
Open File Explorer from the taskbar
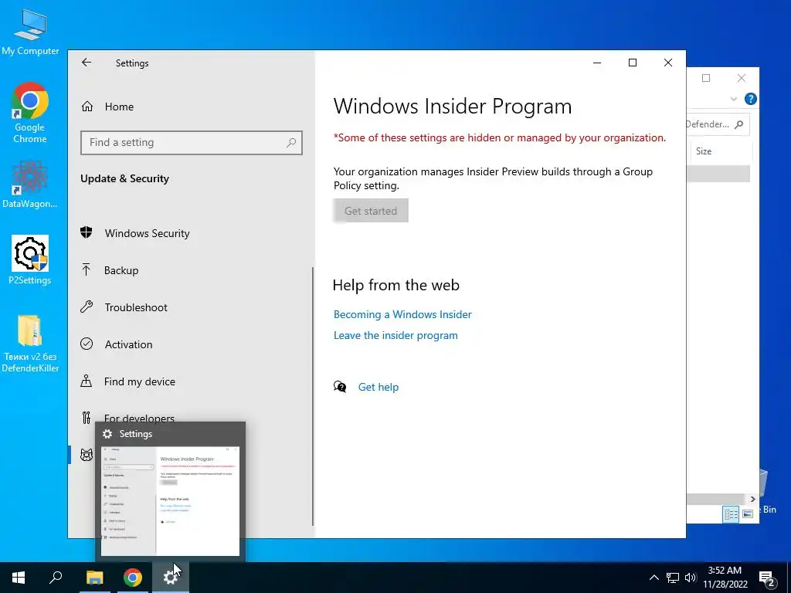(94, 578)
